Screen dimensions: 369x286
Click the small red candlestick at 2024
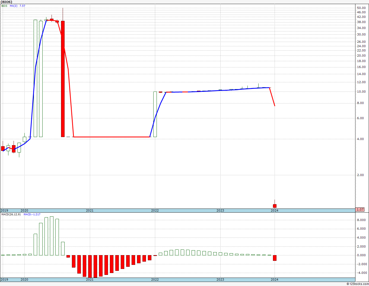pyautogui.click(x=275, y=206)
